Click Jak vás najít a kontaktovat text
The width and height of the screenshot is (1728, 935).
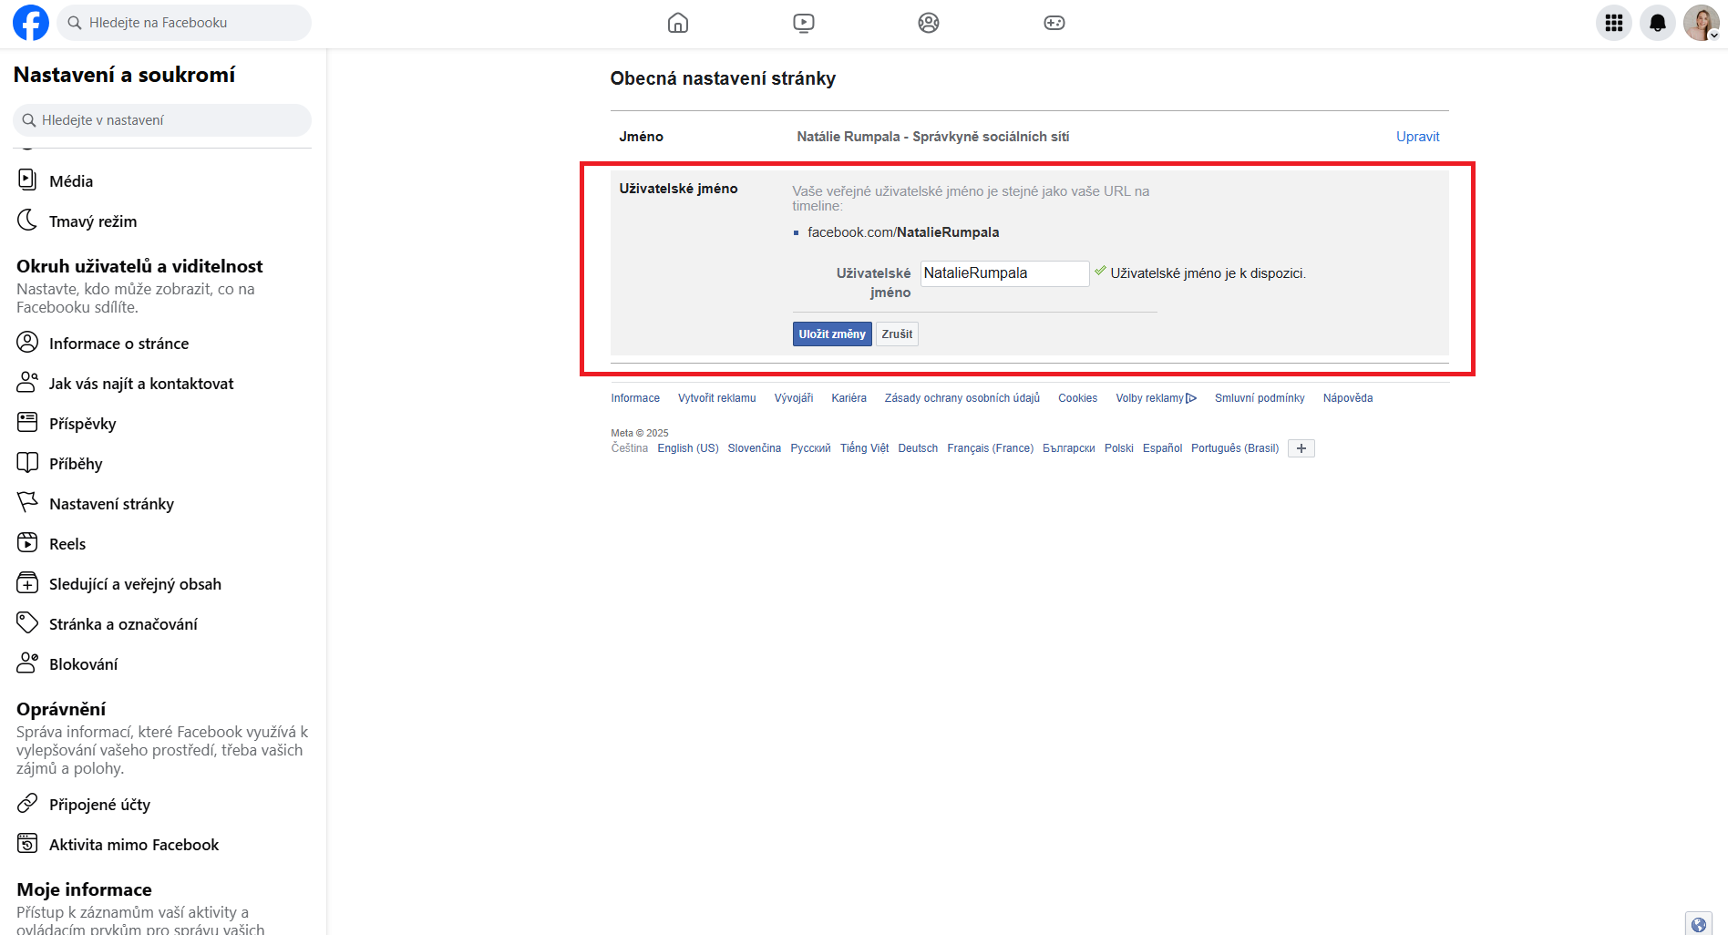pyautogui.click(x=141, y=384)
